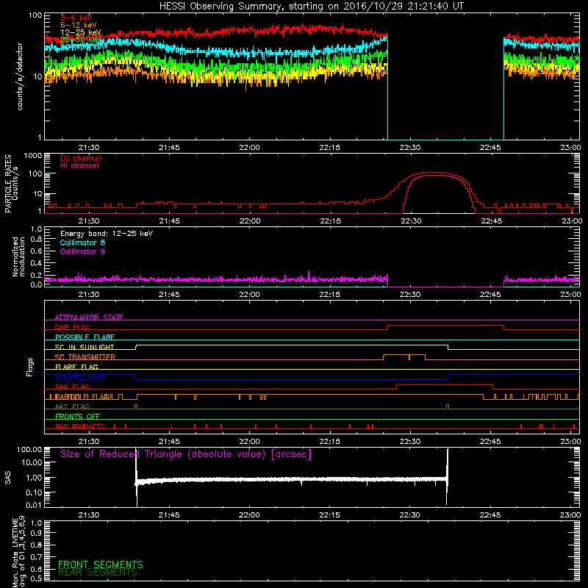The height and width of the screenshot is (588, 588).
Task: Click the 'Size of Reduced Triangle' plot title
Action: [x=186, y=454]
